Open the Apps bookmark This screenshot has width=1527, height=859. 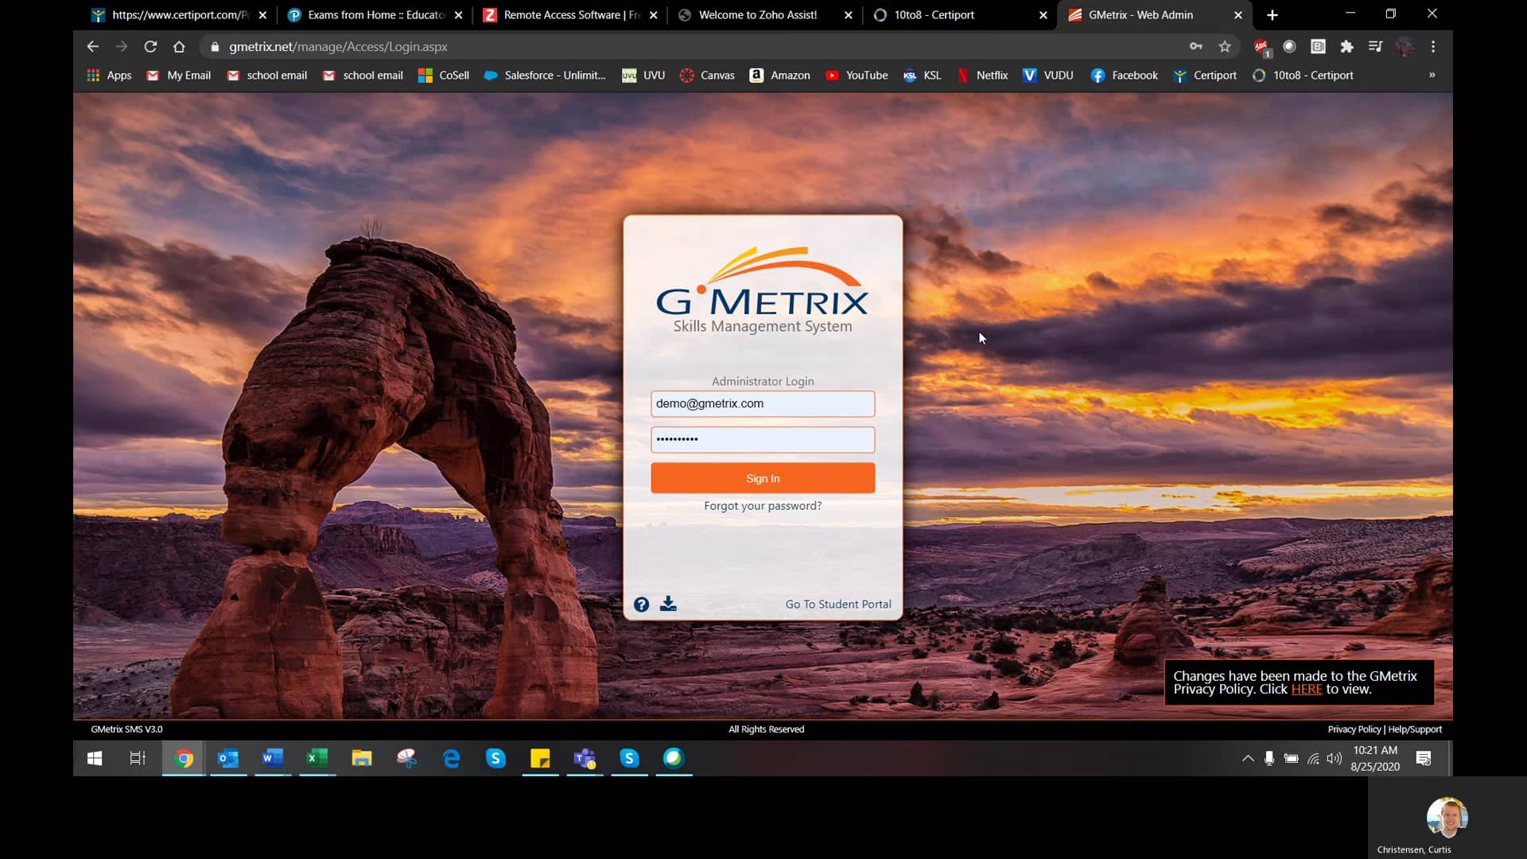tap(109, 76)
